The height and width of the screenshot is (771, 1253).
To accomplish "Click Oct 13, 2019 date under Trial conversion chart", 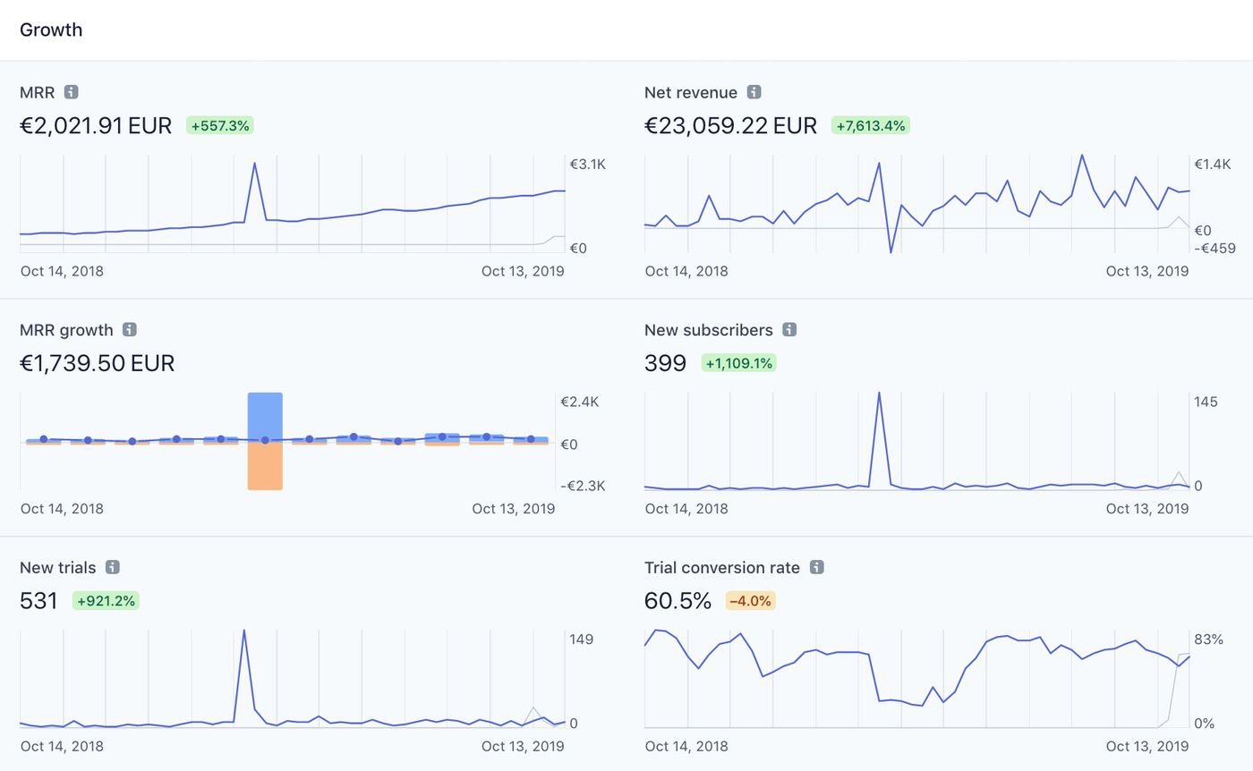I will click(1147, 746).
